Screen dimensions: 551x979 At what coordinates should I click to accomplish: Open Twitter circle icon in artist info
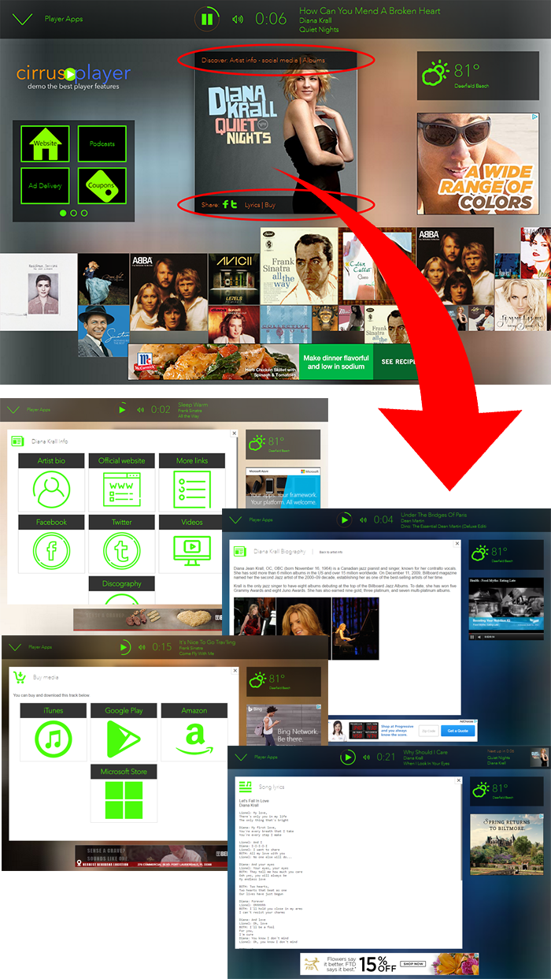click(120, 551)
